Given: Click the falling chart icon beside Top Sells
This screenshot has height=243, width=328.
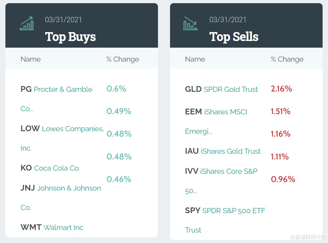Looking at the screenshot, I should 190,24.
